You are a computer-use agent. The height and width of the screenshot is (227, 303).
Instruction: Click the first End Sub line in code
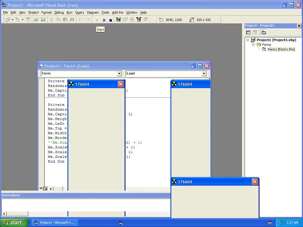[56, 95]
